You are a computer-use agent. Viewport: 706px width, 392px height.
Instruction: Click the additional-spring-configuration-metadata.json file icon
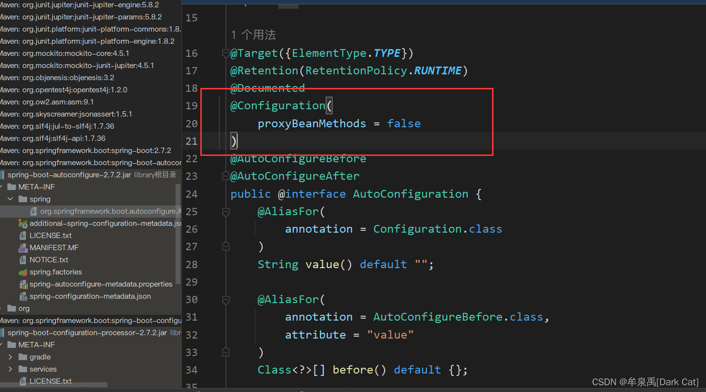tap(23, 223)
